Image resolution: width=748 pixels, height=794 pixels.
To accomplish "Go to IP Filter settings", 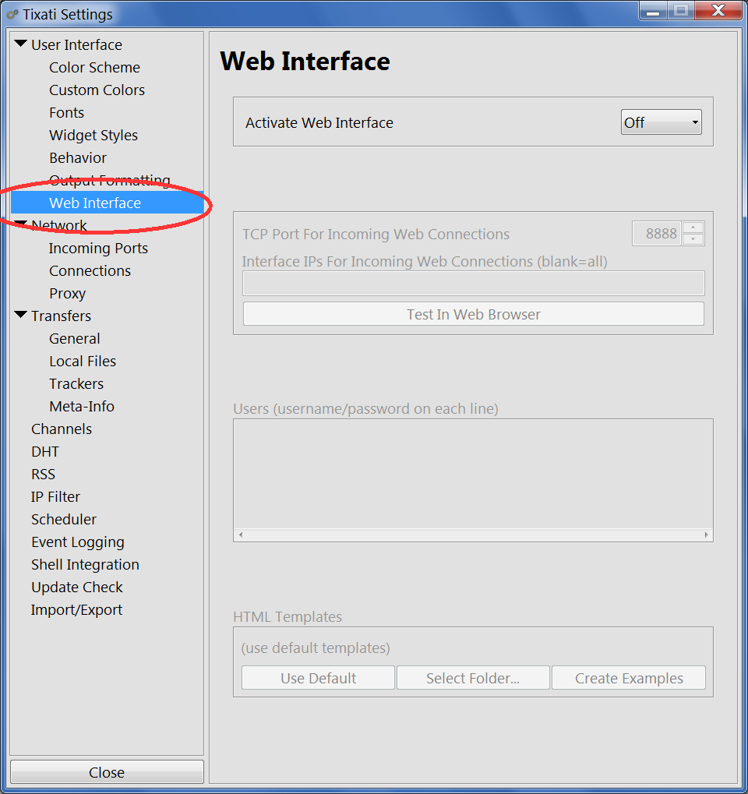I will point(55,497).
